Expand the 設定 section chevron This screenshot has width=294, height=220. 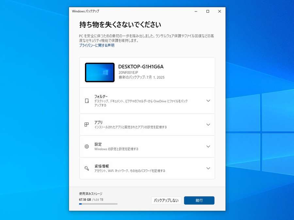[x=208, y=146]
